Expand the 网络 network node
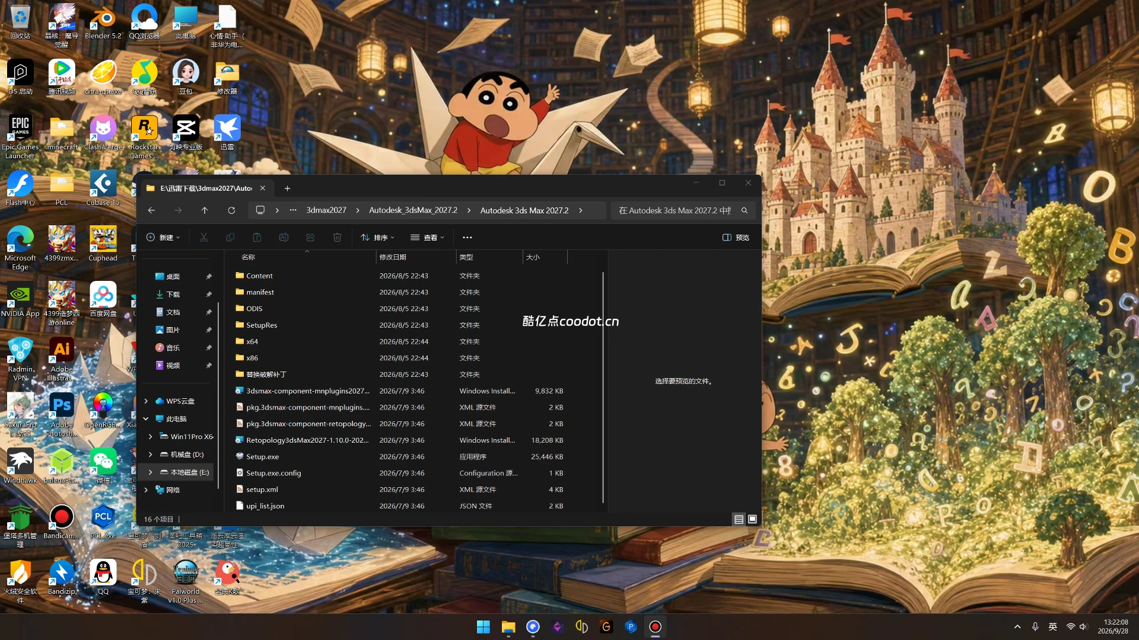The image size is (1139, 640). [146, 490]
